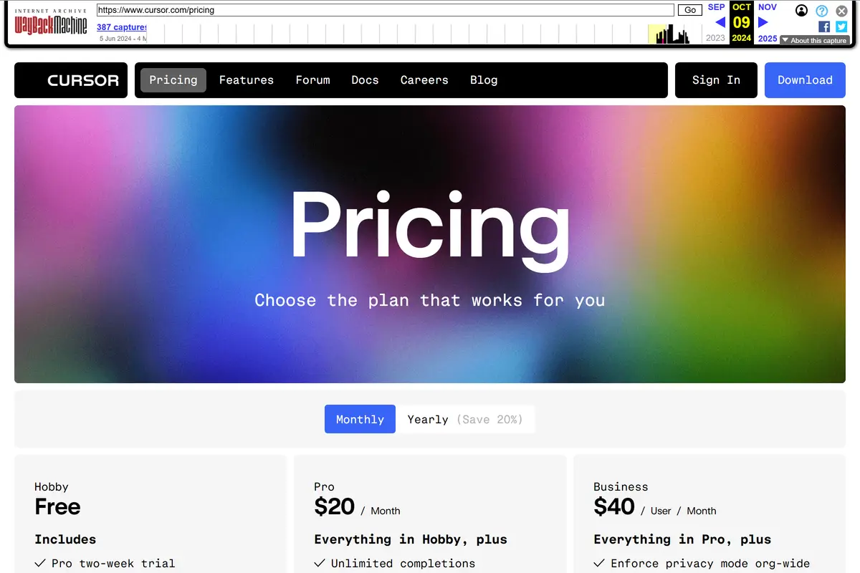
Task: Switch to the Docs tab
Action: 365,80
